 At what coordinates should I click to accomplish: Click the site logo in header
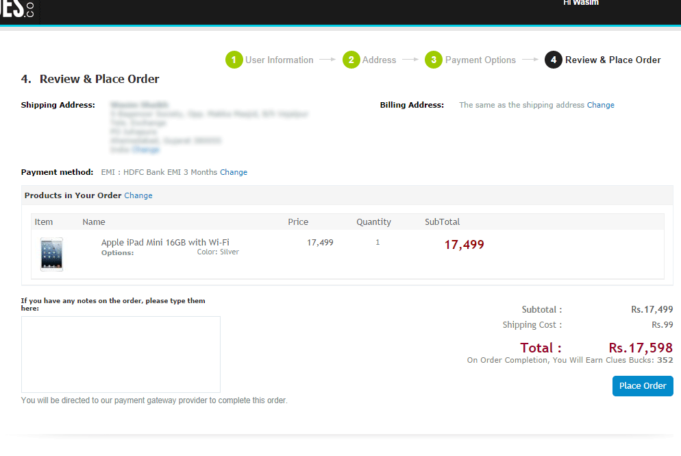point(17,10)
